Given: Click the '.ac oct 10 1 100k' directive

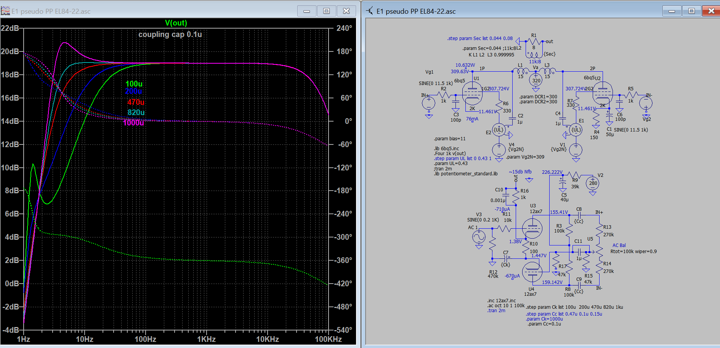Looking at the screenshot, I should [506, 306].
